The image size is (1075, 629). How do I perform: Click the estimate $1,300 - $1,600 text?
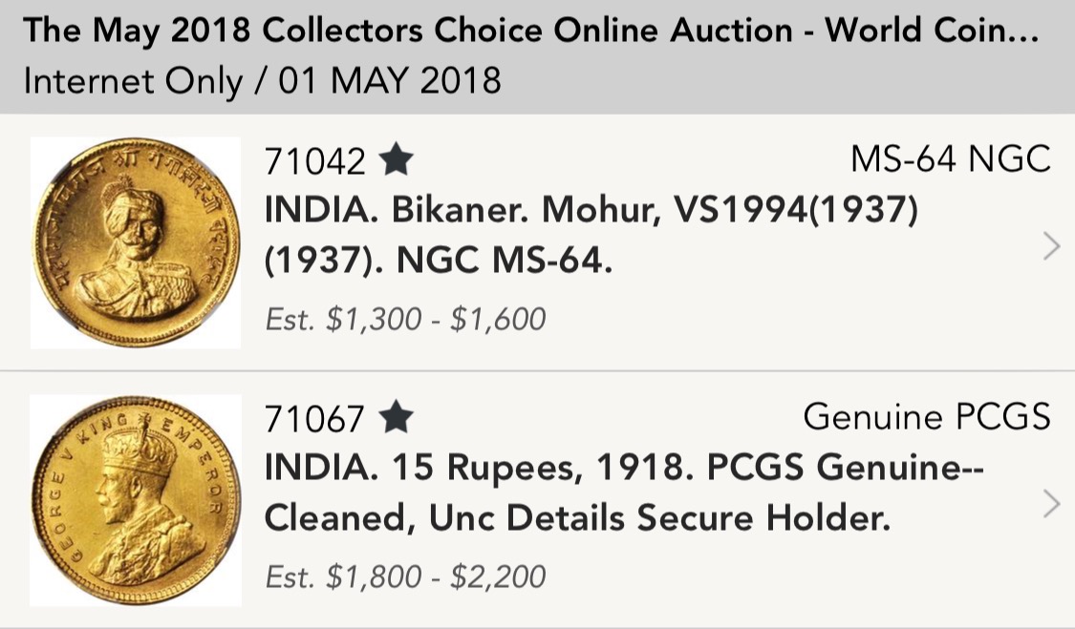(x=405, y=319)
